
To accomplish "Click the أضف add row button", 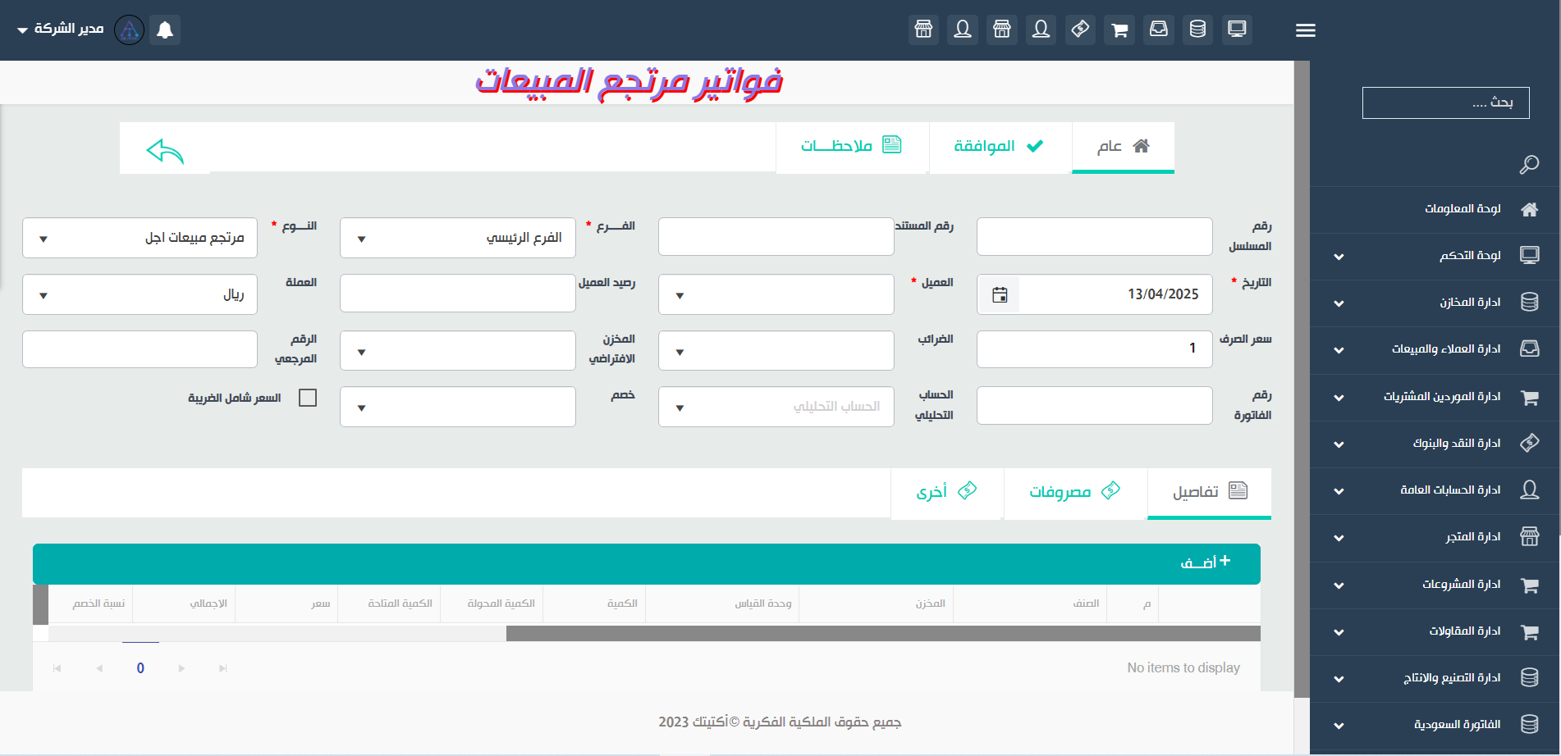I will tap(1205, 562).
